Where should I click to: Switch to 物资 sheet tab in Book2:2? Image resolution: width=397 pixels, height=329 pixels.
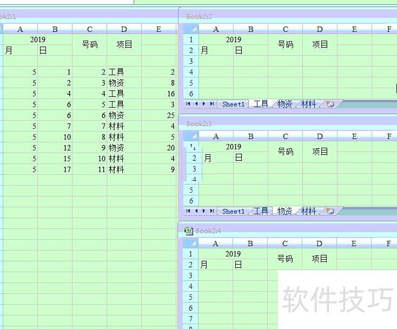[x=284, y=104]
